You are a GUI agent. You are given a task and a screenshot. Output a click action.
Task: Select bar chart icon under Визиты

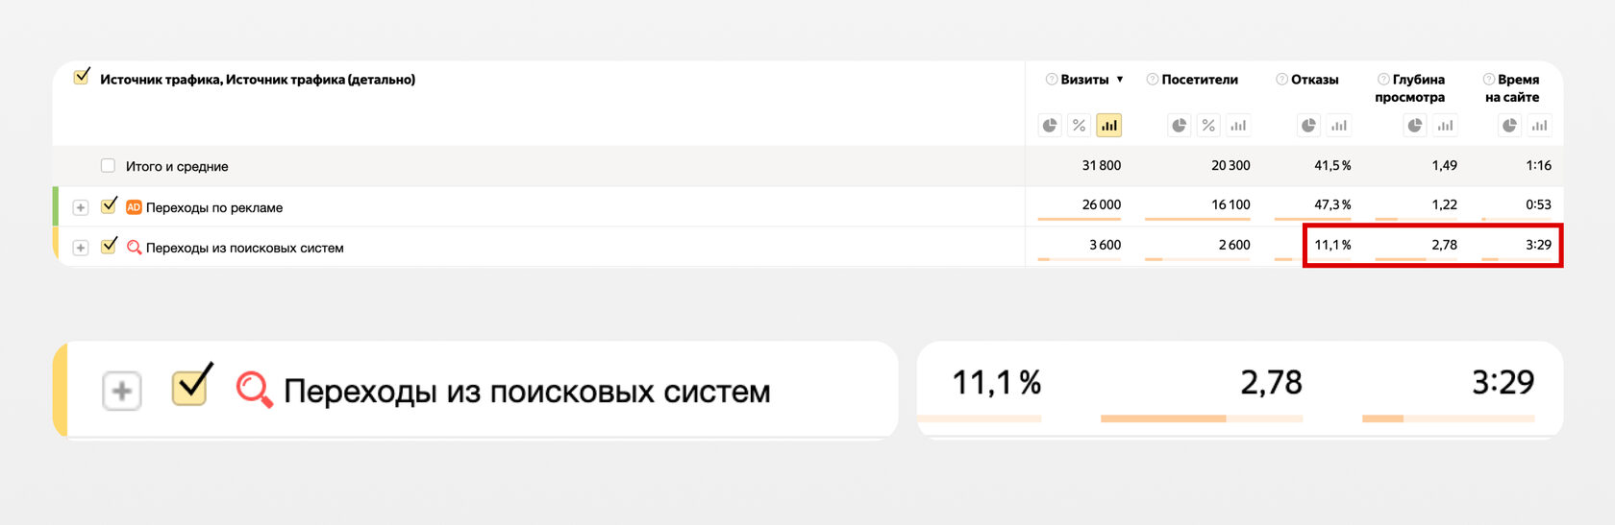[x=1108, y=125]
